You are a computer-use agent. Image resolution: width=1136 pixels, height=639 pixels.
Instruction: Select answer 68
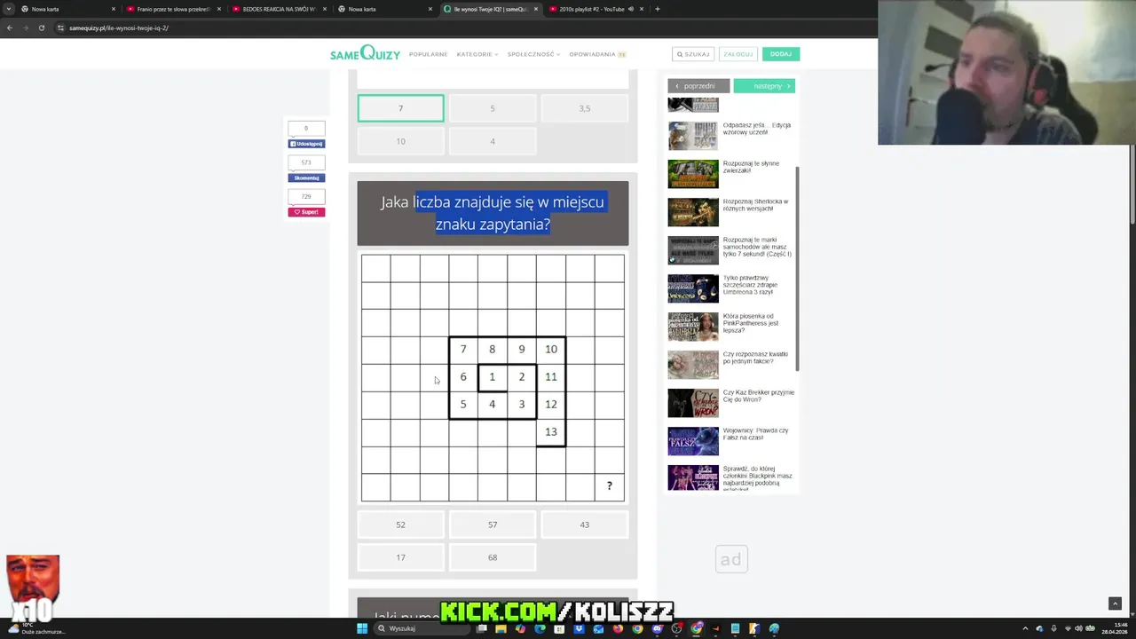pyautogui.click(x=493, y=557)
